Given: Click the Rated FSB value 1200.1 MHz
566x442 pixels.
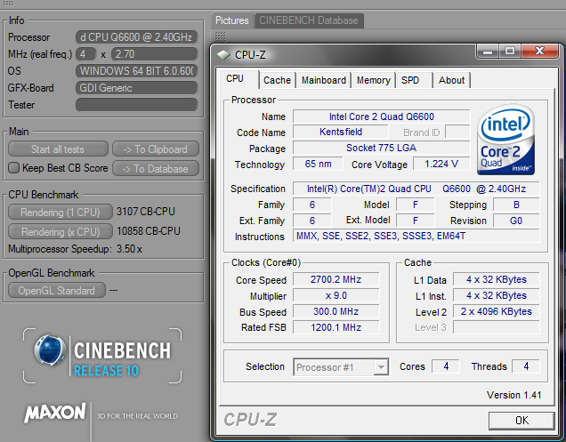Looking at the screenshot, I should [336, 327].
